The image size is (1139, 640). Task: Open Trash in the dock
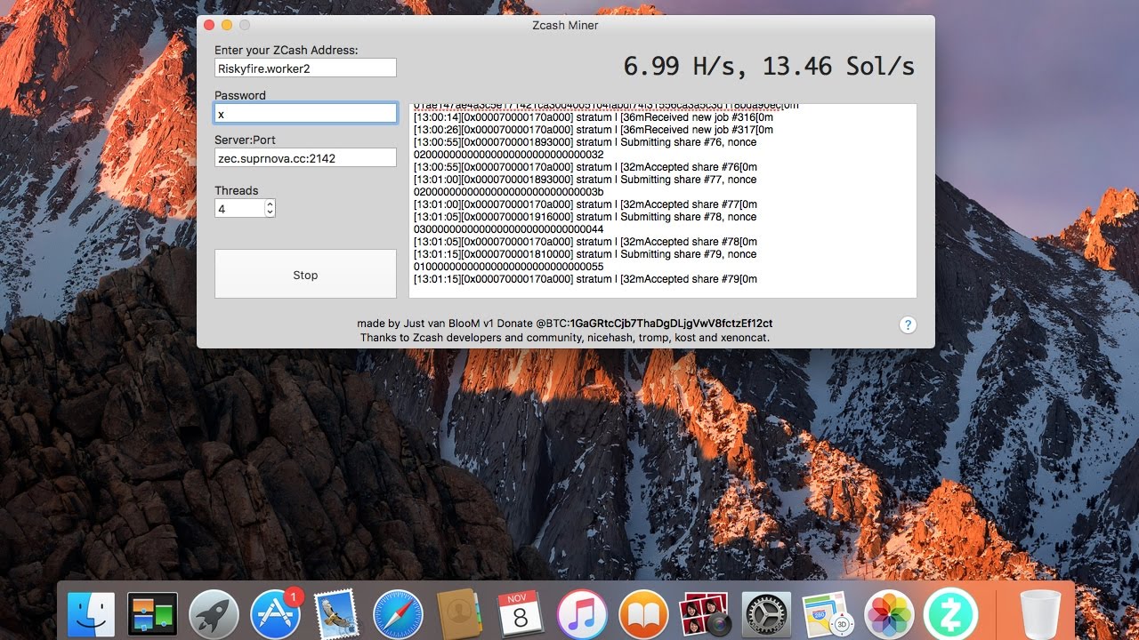pyautogui.click(x=1041, y=614)
